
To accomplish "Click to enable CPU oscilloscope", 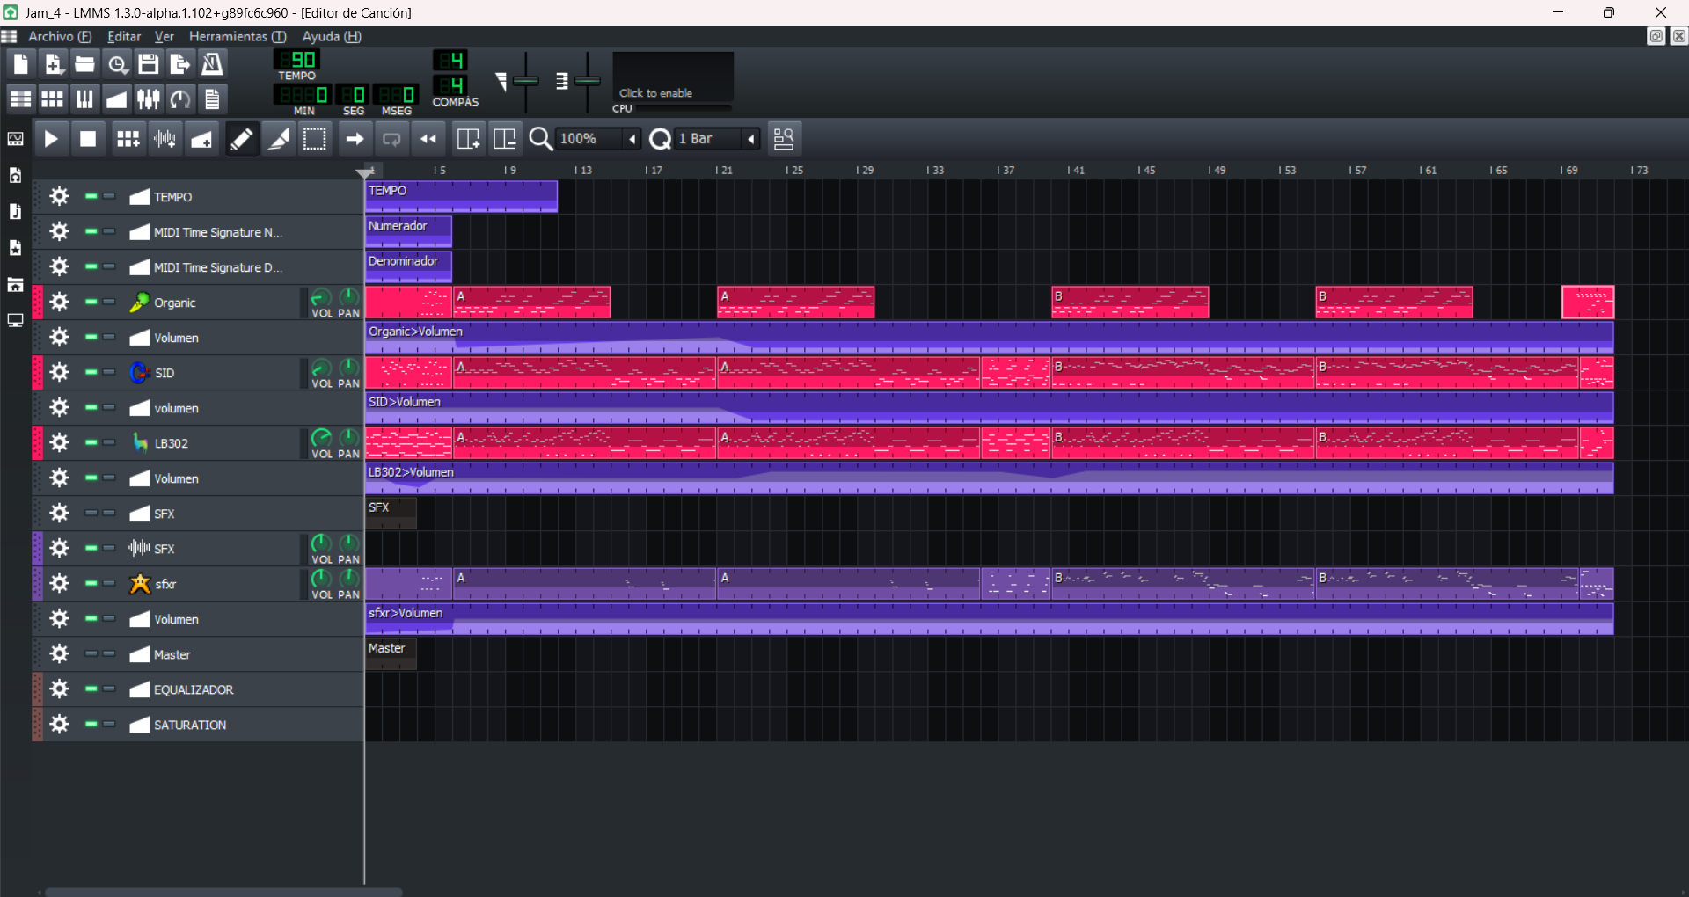I will coord(673,77).
